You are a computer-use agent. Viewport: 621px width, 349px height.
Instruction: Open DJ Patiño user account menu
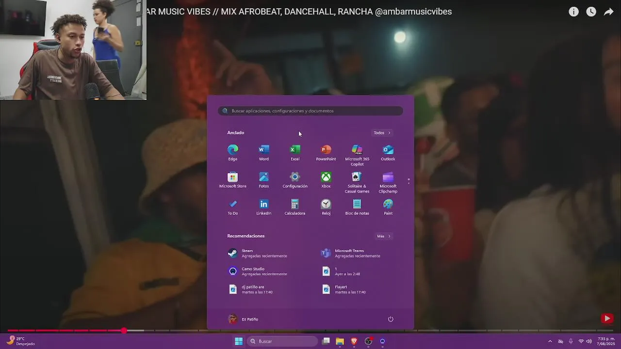click(x=244, y=319)
